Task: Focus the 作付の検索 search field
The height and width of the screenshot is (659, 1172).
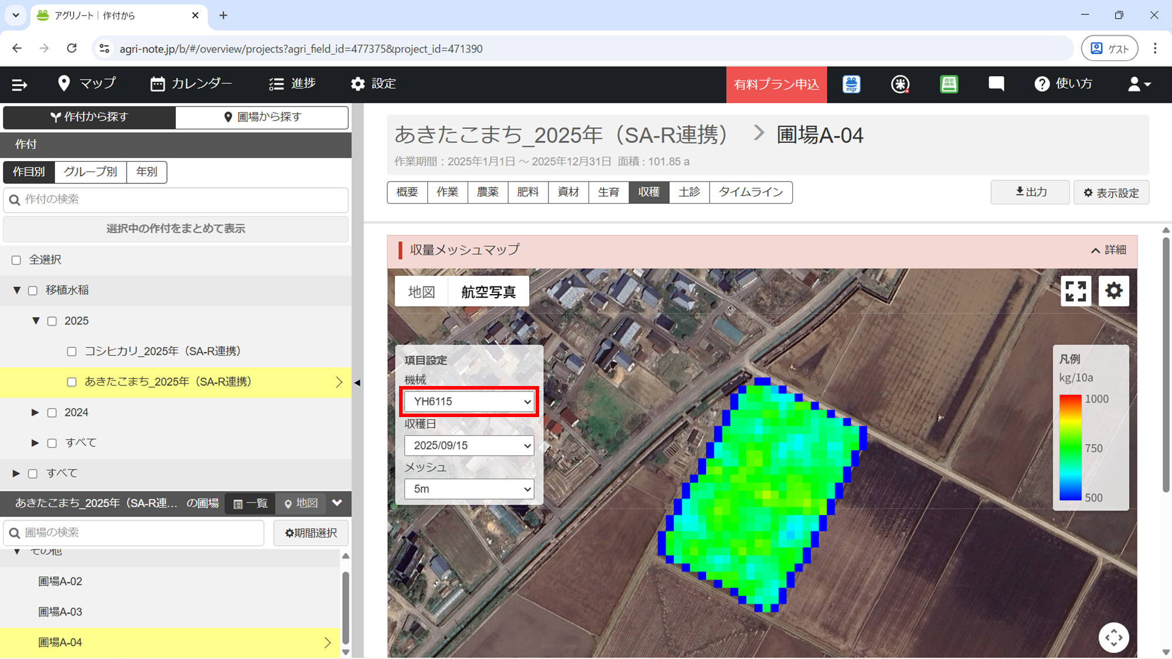Action: [x=176, y=200]
